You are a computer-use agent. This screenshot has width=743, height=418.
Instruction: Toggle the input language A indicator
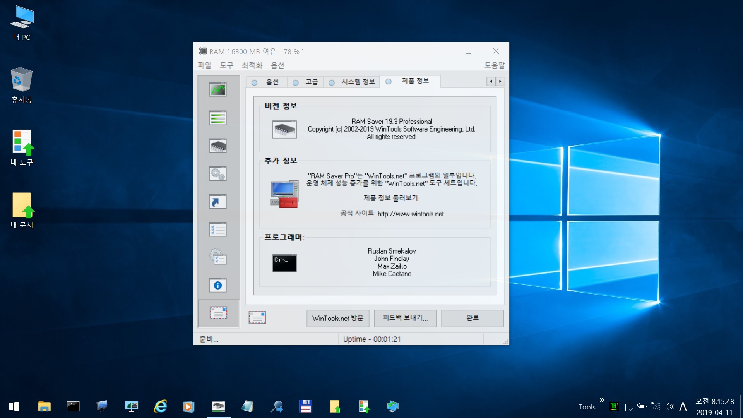(x=683, y=406)
